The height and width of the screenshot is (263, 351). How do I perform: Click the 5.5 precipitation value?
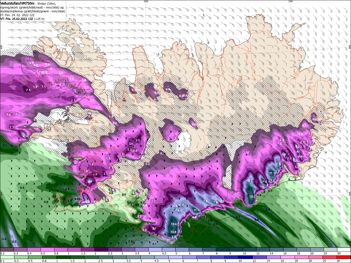(x=222, y=201)
